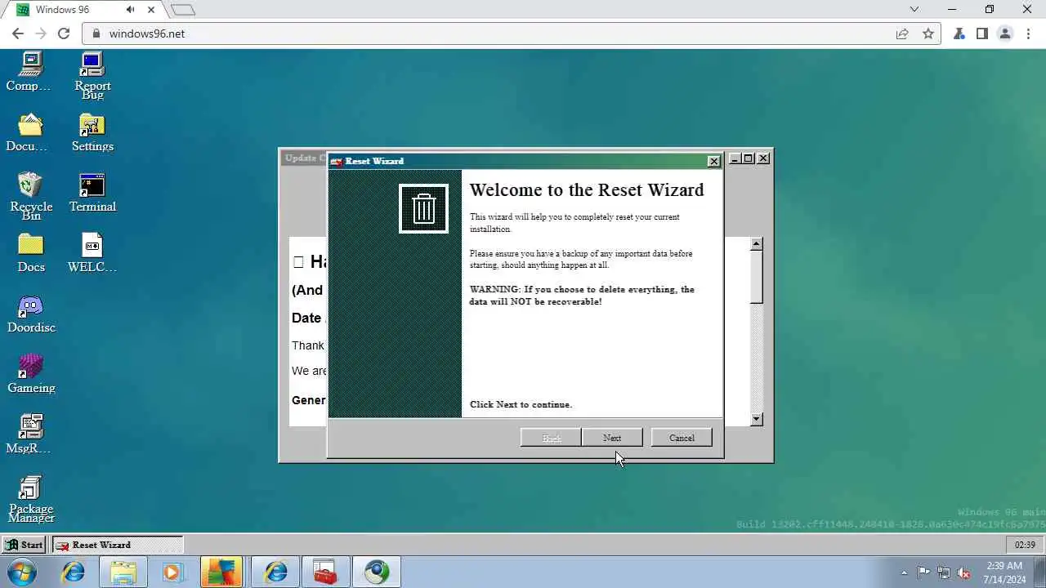1046x588 pixels.
Task: Mute the Windows 96 browser tab
Action: tap(131, 10)
